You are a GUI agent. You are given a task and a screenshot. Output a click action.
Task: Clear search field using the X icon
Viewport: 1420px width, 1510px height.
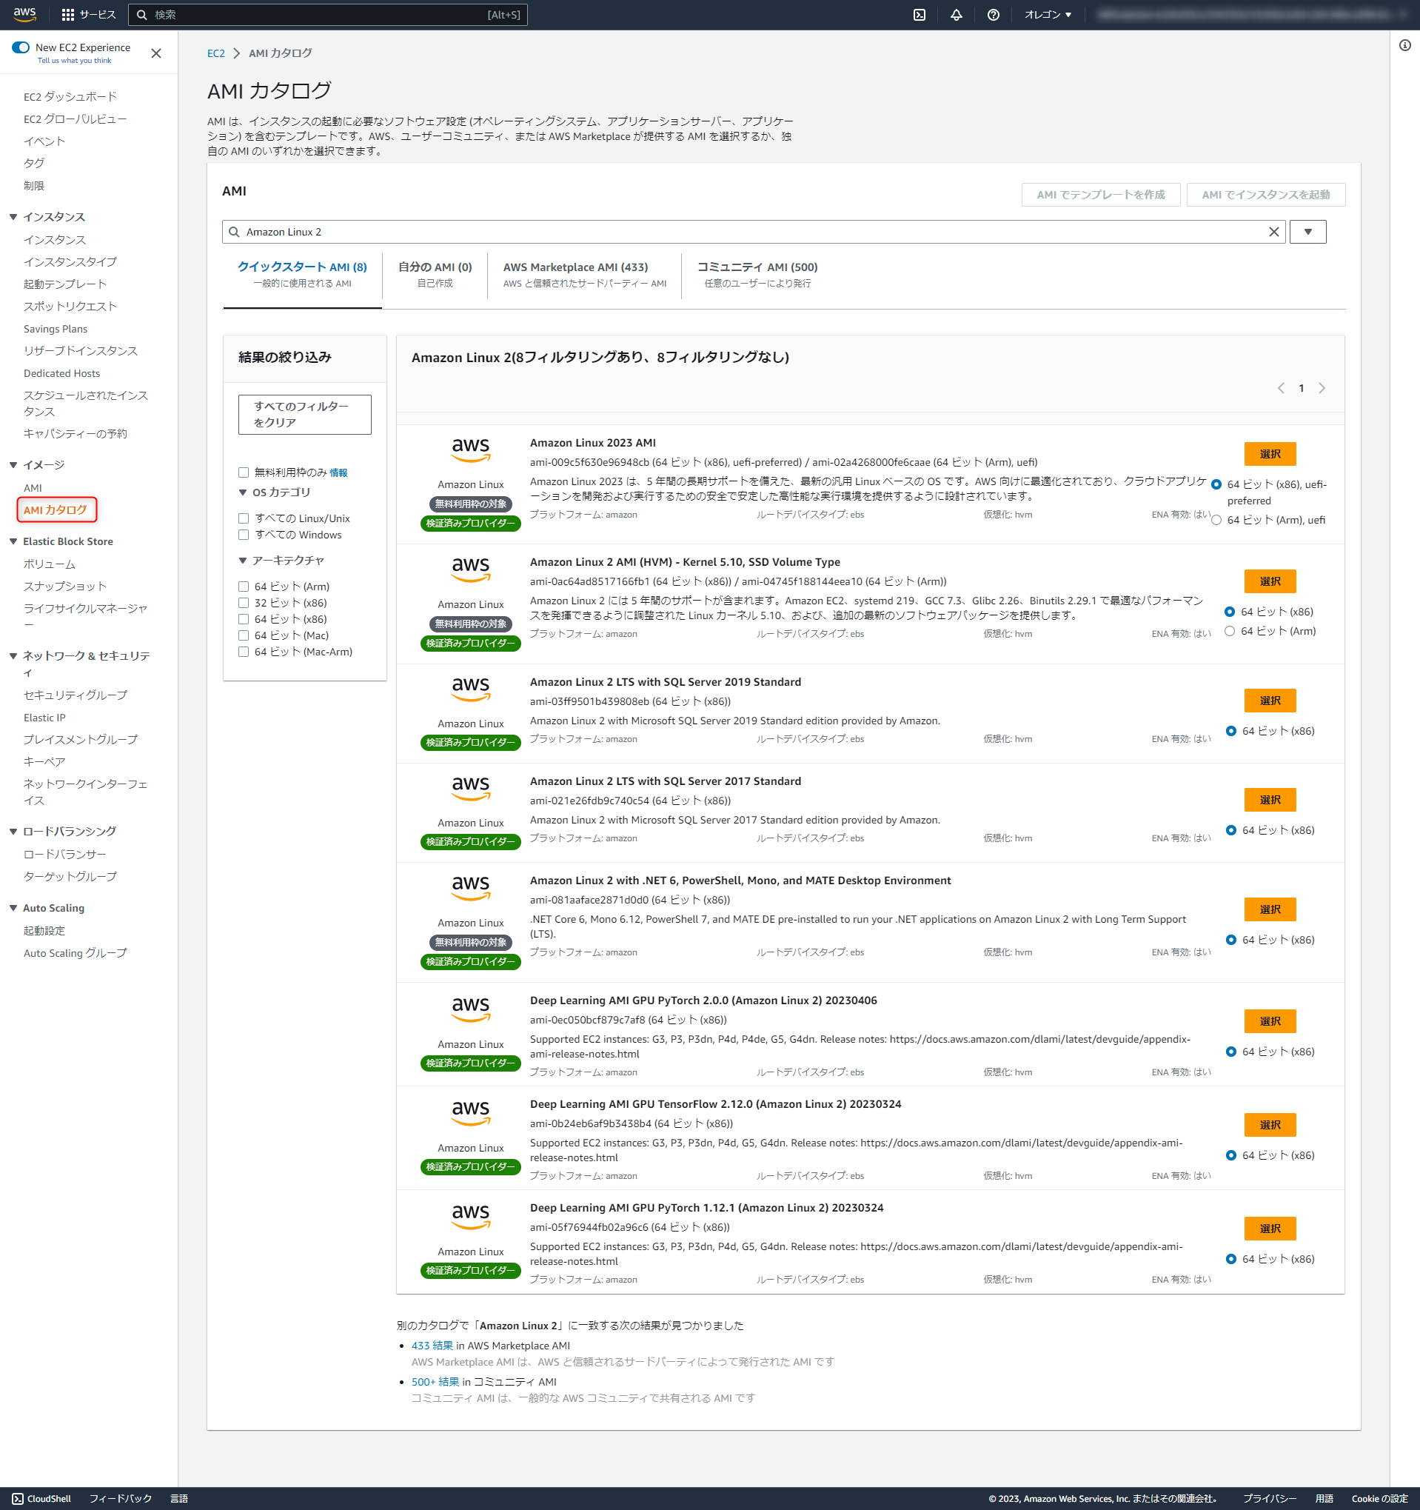tap(1274, 232)
